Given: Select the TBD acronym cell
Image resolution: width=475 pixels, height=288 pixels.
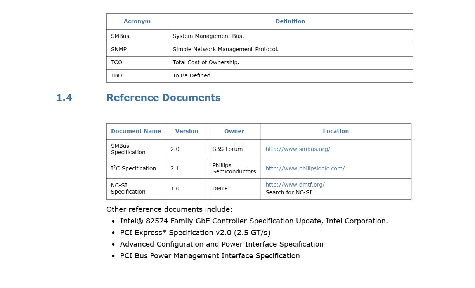Looking at the screenshot, I should 116,75.
